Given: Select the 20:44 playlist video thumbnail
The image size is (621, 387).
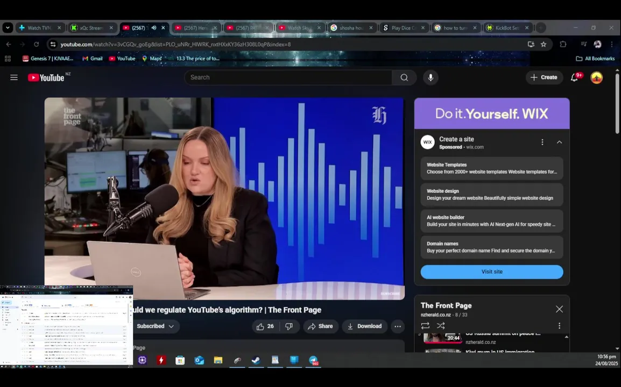Looking at the screenshot, I should 442,338.
